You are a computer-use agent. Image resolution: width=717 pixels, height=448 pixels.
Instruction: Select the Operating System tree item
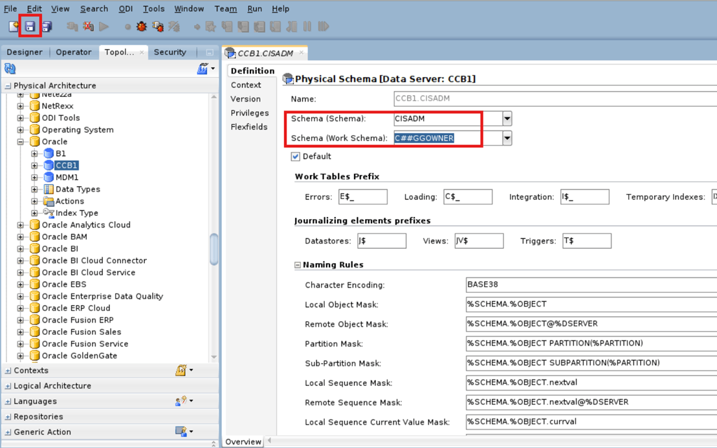(78, 130)
